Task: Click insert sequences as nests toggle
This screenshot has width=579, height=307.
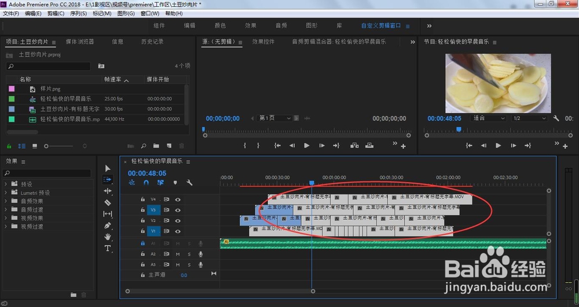Action: point(132,183)
